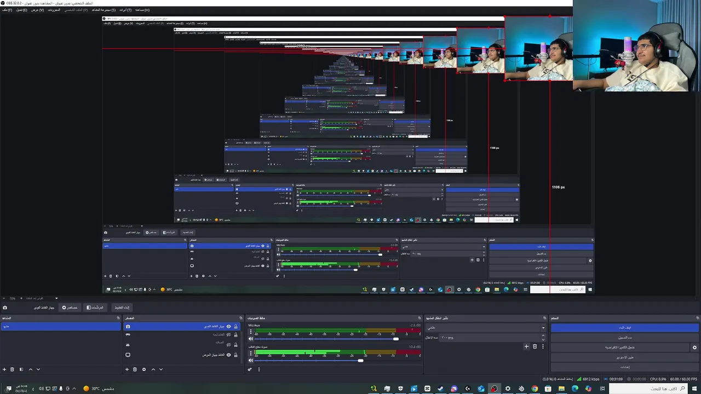
Task: Add a new source with the plus icon
Action: 127,369
